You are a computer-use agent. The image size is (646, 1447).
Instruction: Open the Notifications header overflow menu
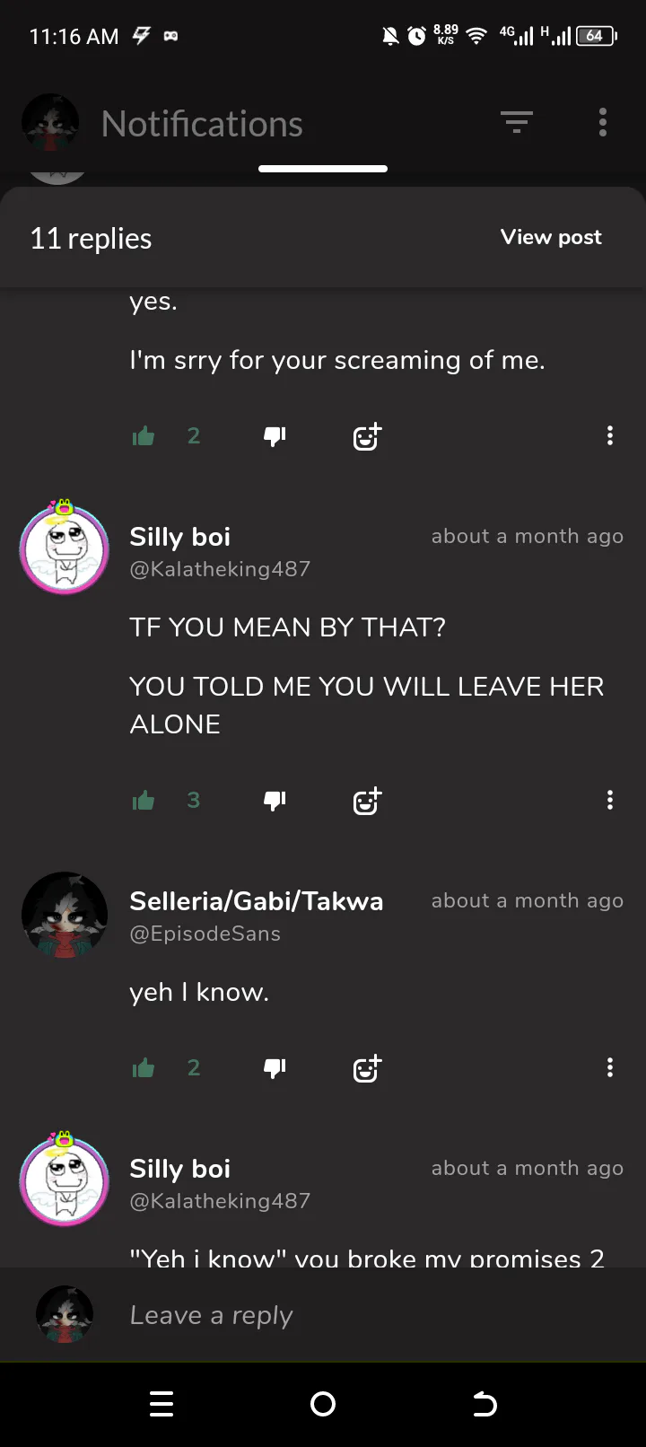(x=603, y=122)
